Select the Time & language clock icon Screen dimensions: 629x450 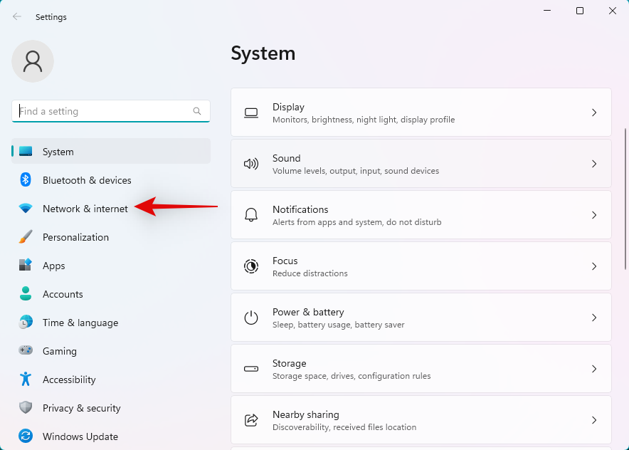tap(26, 323)
